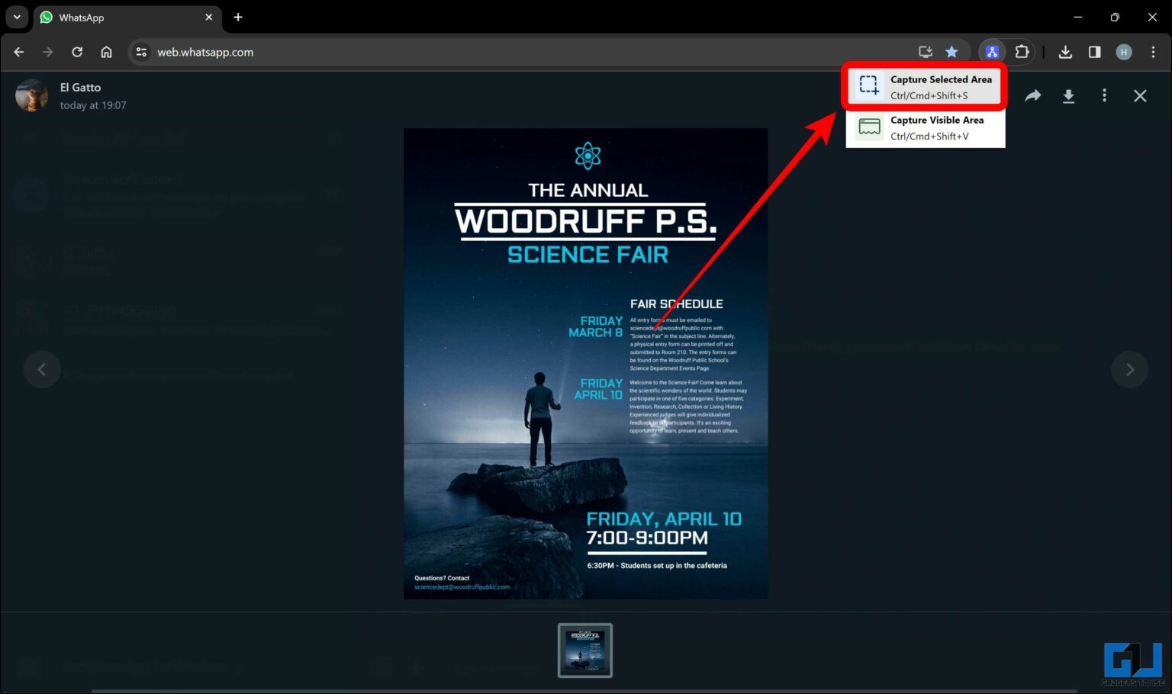The width and height of the screenshot is (1172, 694).
Task: Select the poster thumbnail at the bottom
Action: (x=584, y=650)
